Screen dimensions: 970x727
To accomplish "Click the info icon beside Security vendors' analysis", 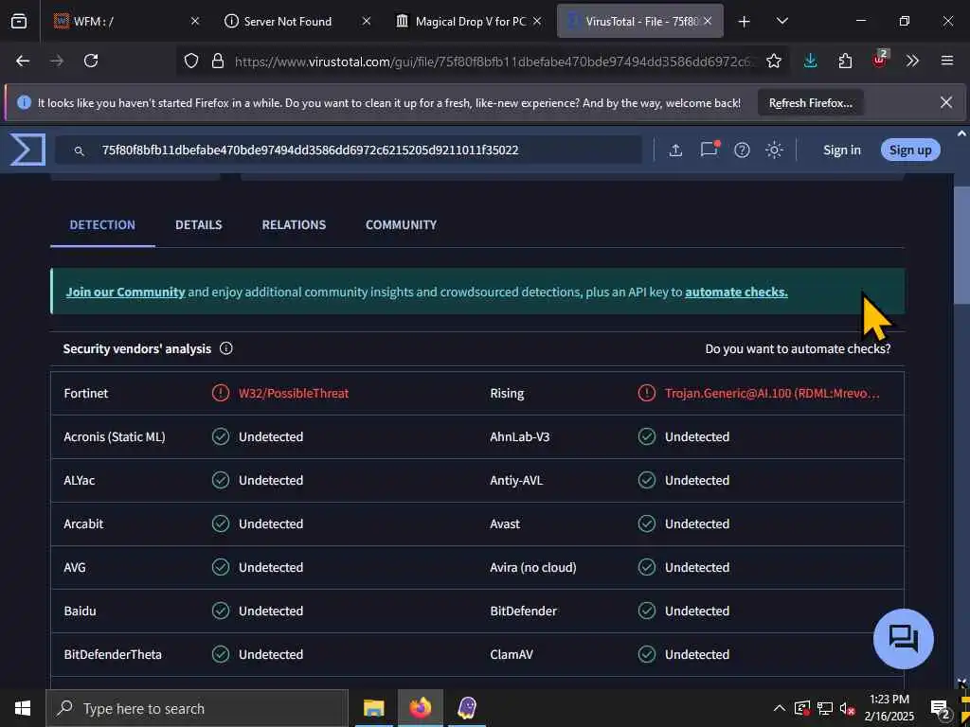I will point(226,348).
